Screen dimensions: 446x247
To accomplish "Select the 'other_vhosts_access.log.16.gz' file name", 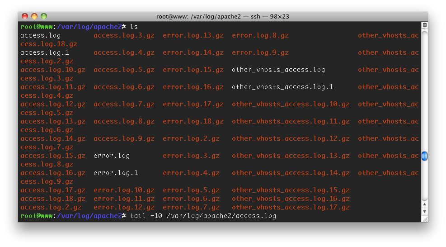I will tap(291, 199).
